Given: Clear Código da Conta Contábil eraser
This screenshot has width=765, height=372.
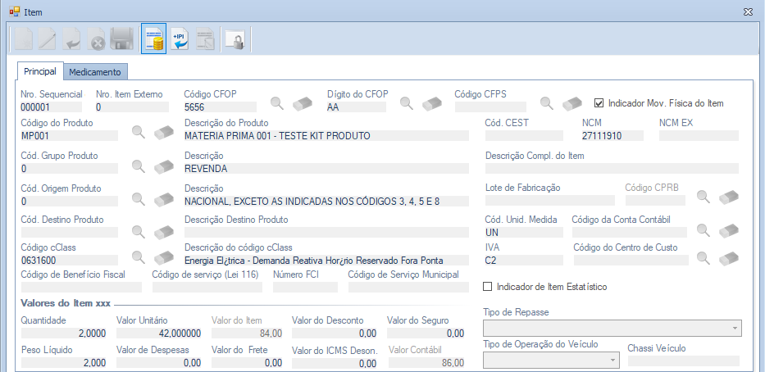Looking at the screenshot, I should point(729,230).
